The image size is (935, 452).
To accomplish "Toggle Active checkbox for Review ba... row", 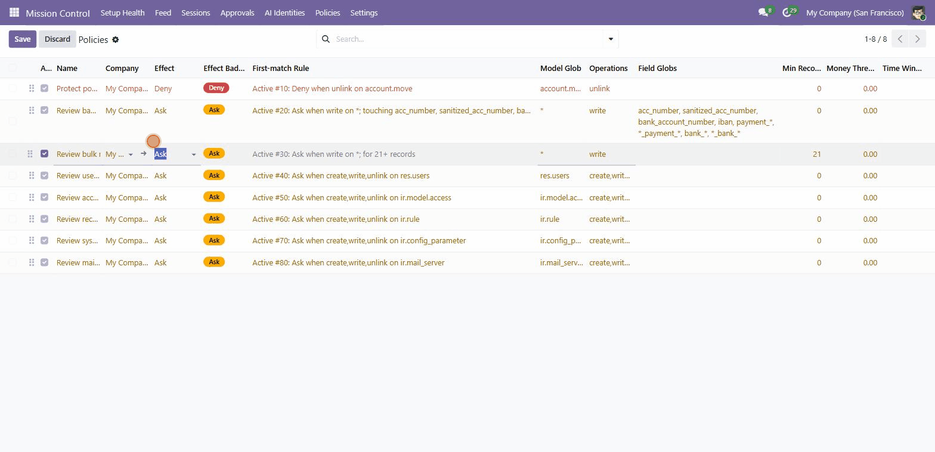I will (x=44, y=110).
